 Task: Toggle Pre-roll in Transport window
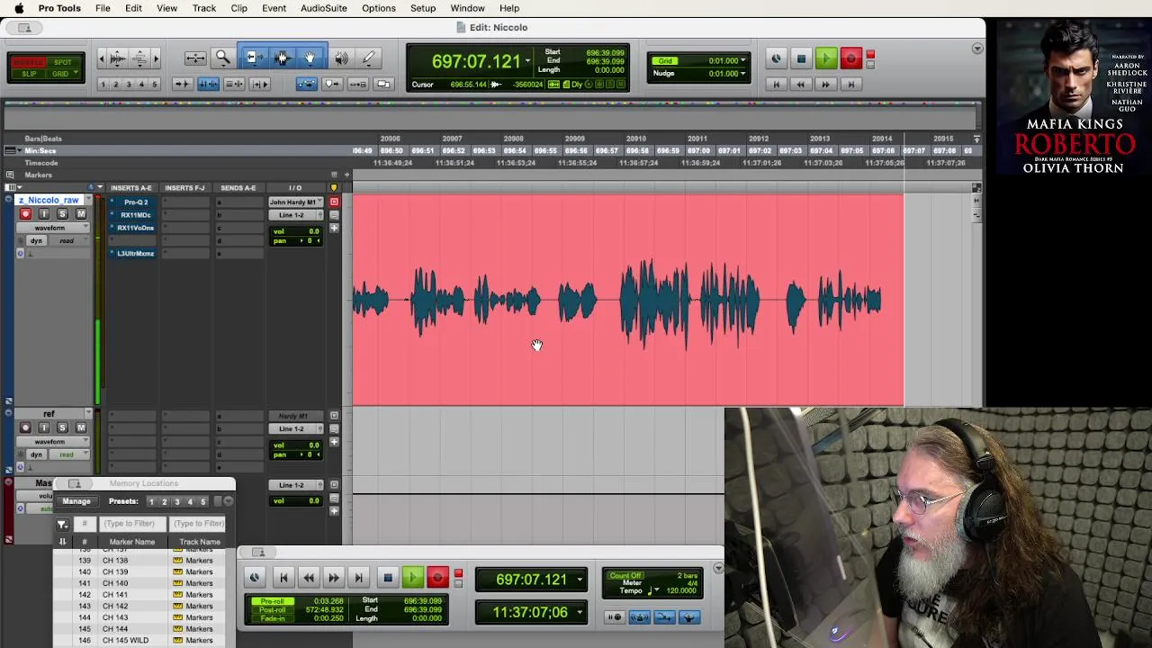point(272,601)
